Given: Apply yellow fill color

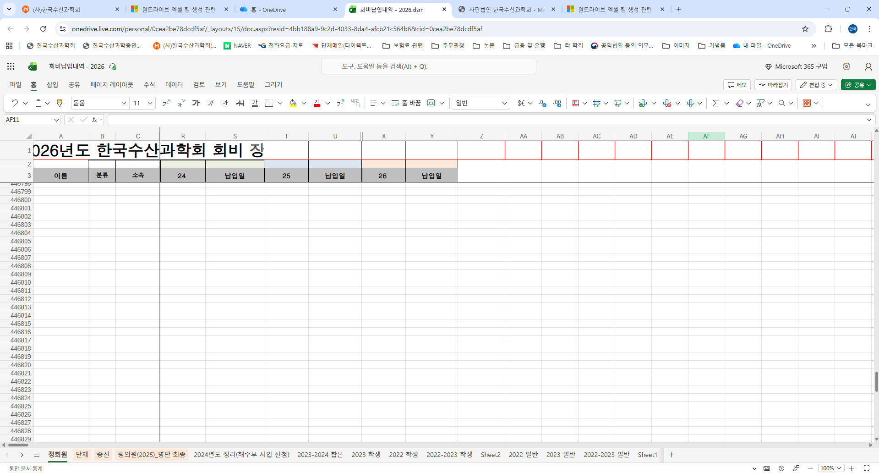Looking at the screenshot, I should tap(293, 103).
